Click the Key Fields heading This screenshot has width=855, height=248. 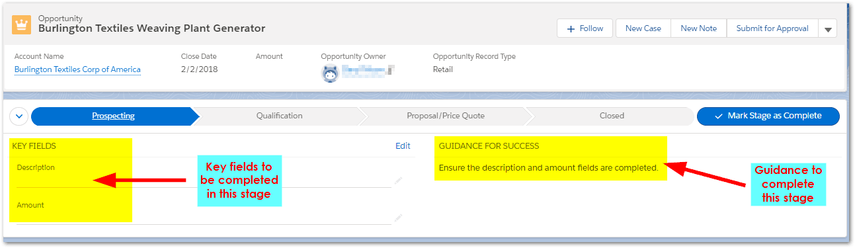click(x=34, y=146)
